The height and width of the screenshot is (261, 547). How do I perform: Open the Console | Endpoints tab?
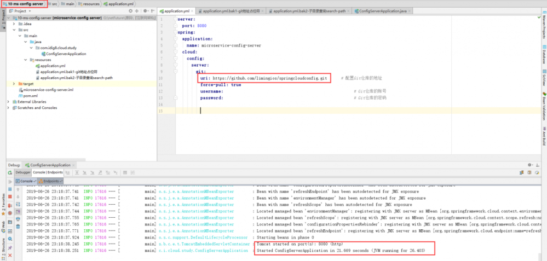pyautogui.click(x=48, y=172)
